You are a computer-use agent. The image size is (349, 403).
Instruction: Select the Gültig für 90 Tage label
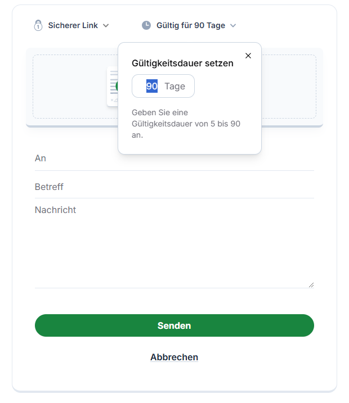coord(191,25)
